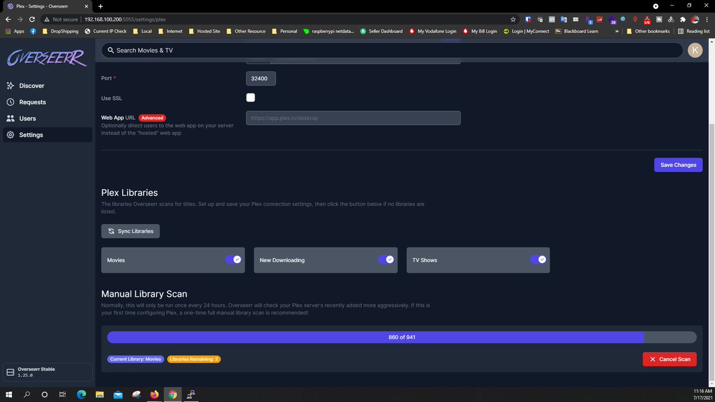Open the Apps bookmarks shortcut

coord(14,31)
